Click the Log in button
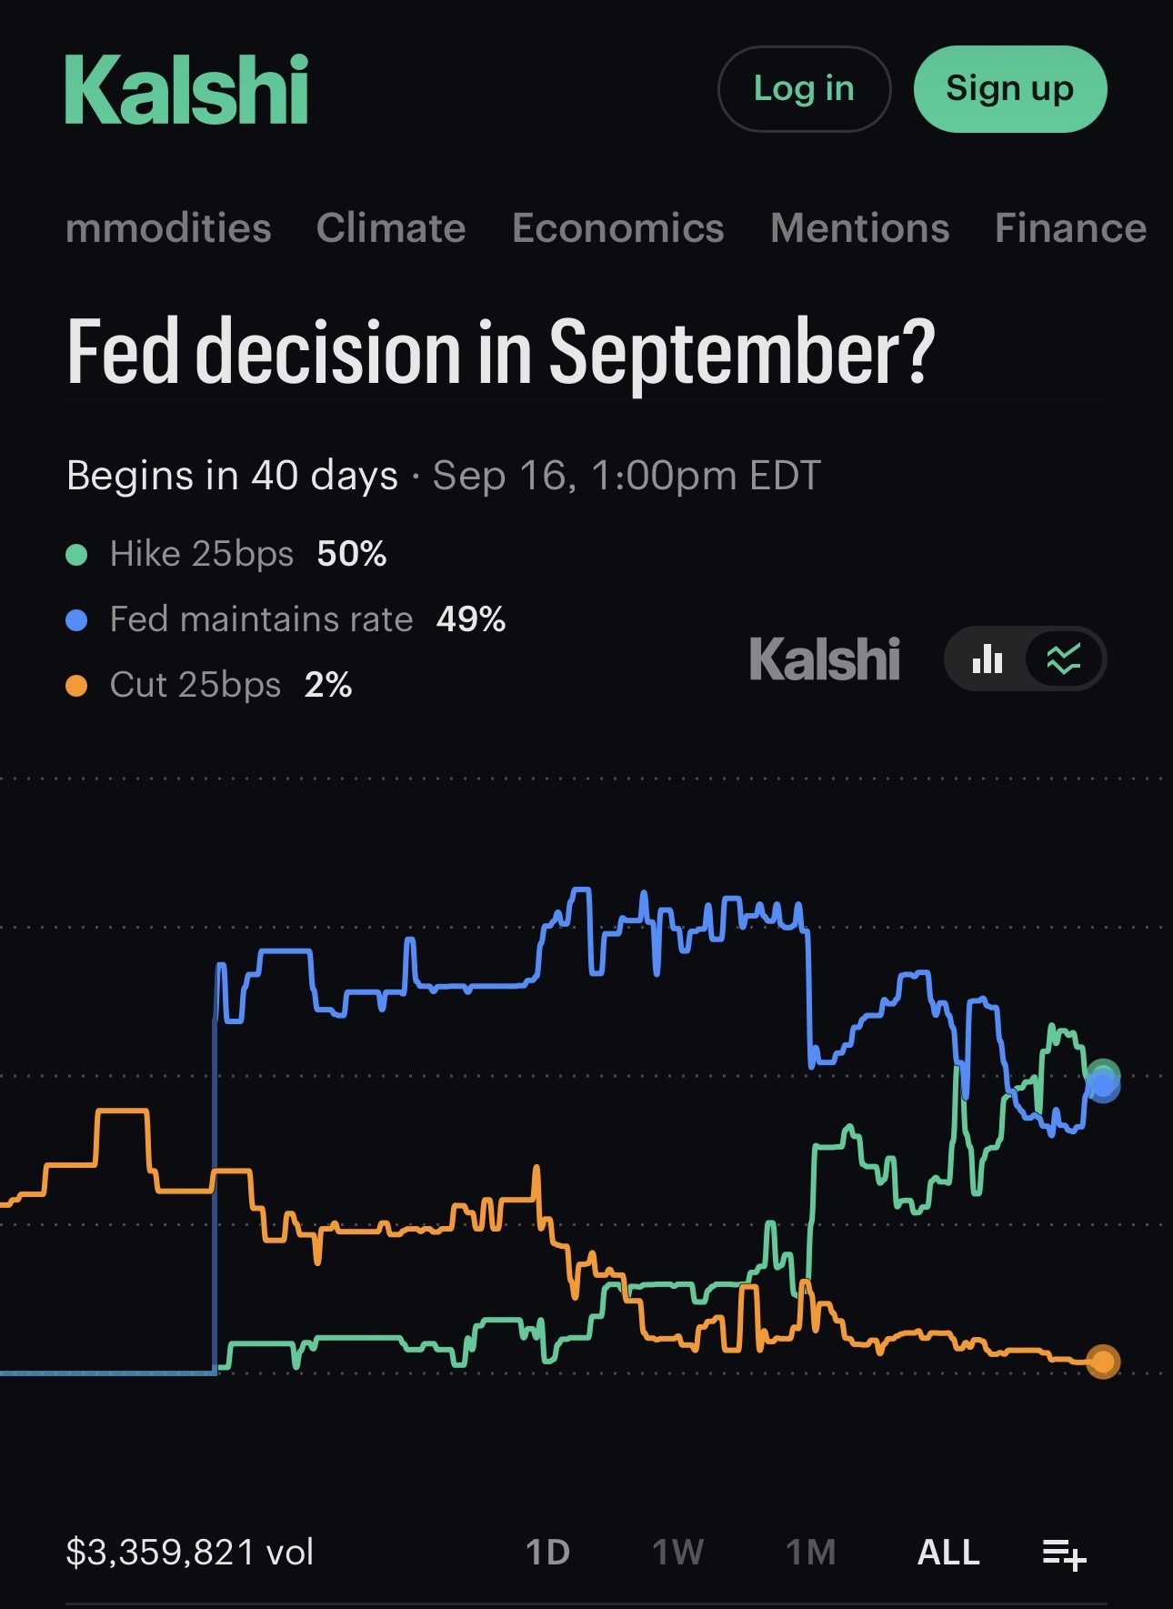Screen dimensions: 1173x1609 tap(804, 89)
